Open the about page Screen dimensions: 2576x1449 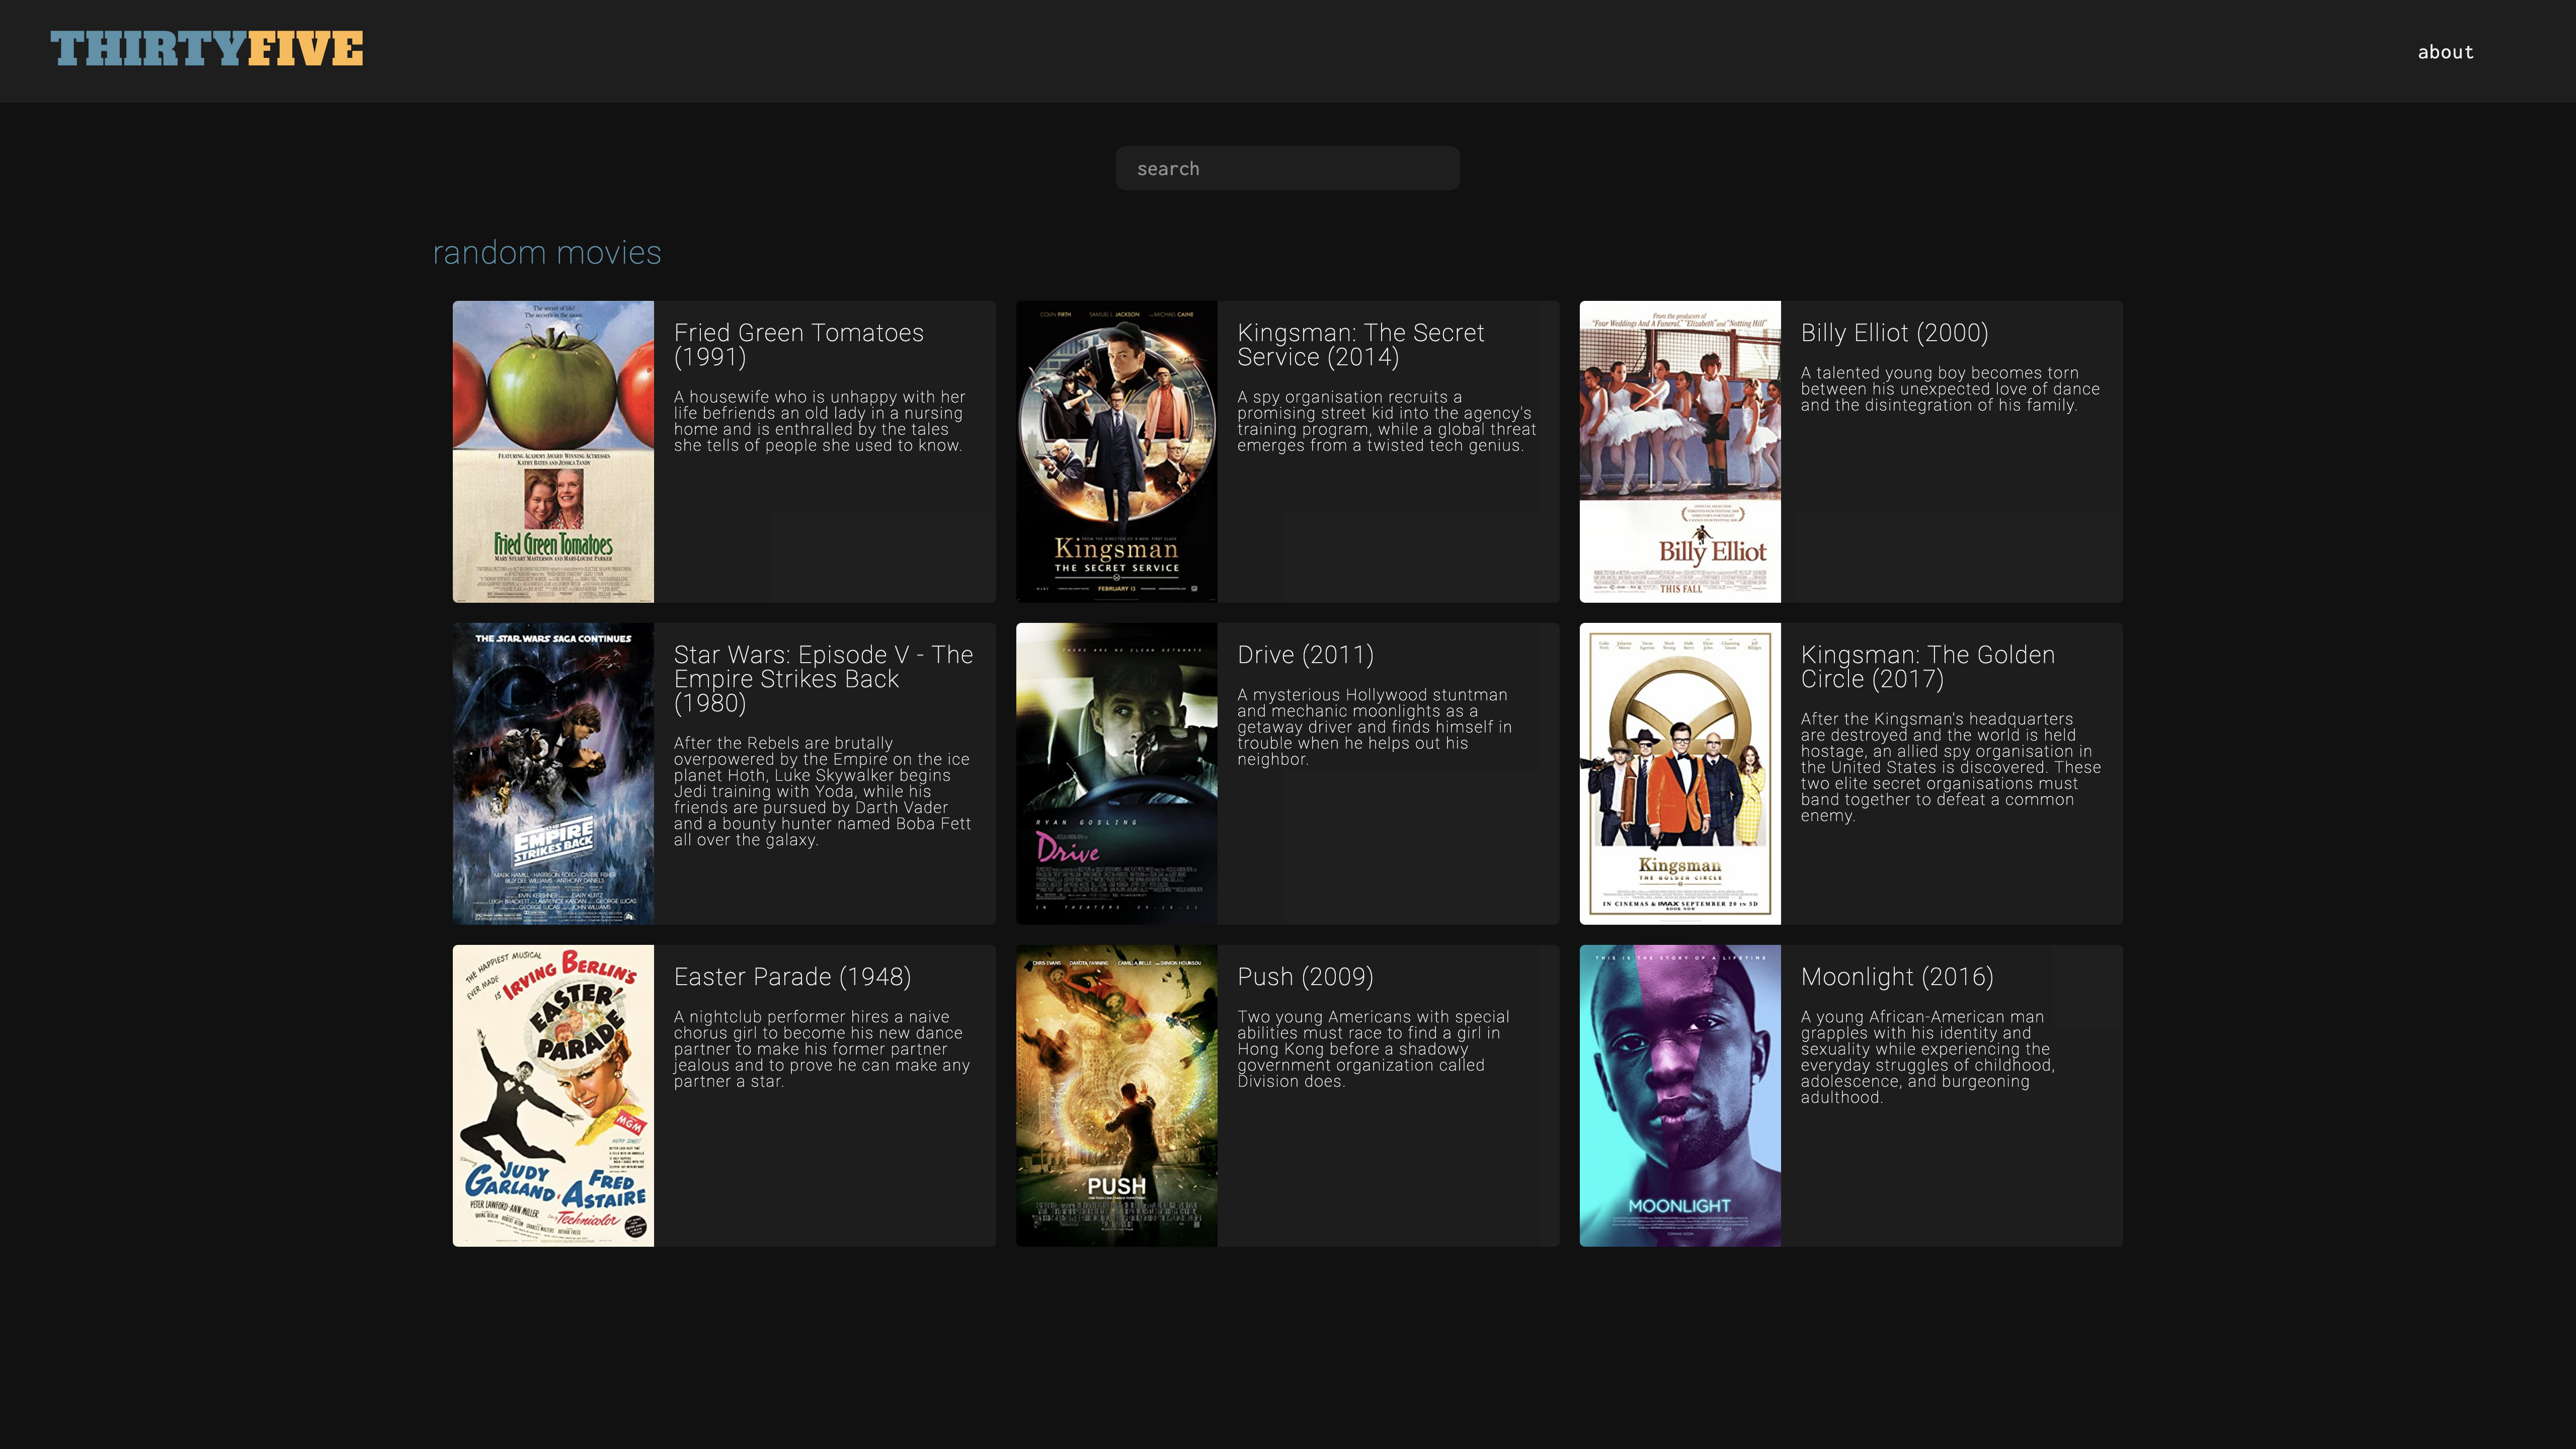click(2445, 52)
